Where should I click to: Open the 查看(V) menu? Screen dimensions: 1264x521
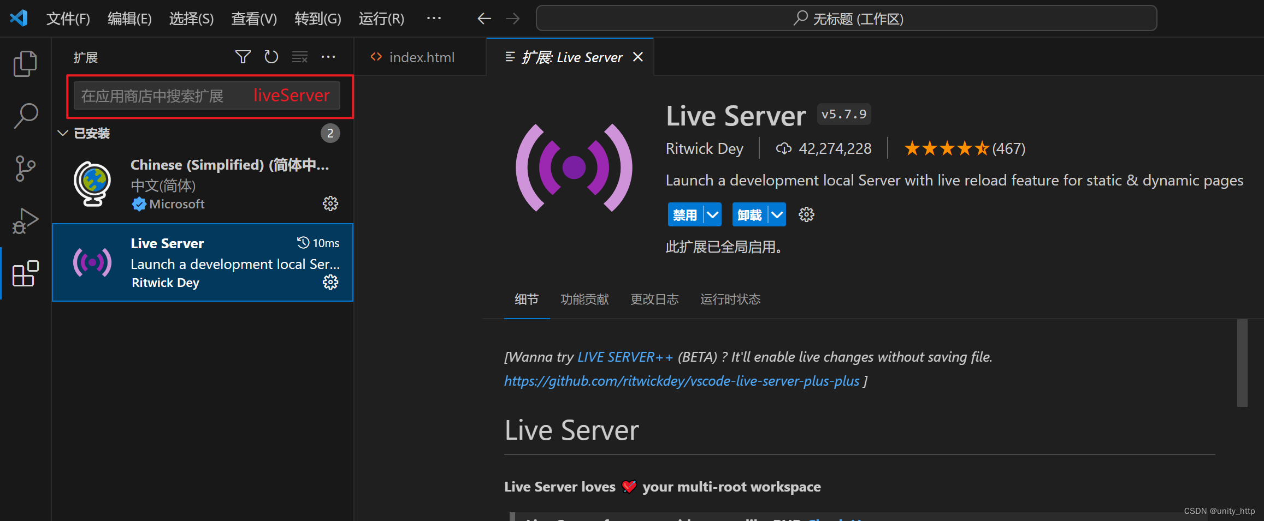click(x=254, y=19)
